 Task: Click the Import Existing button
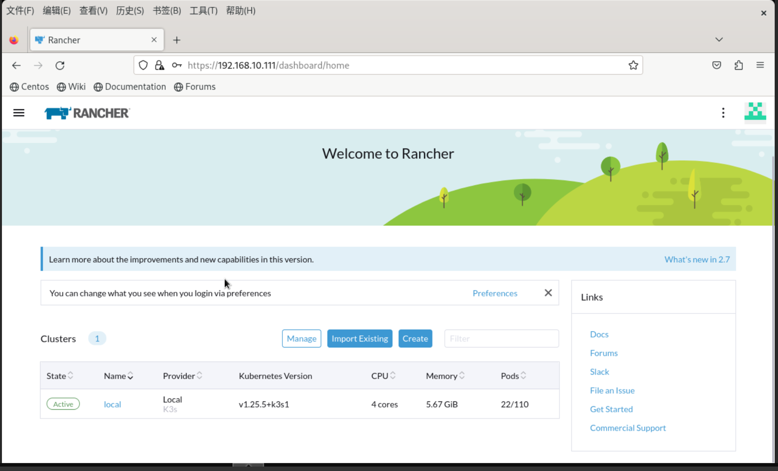tap(359, 338)
